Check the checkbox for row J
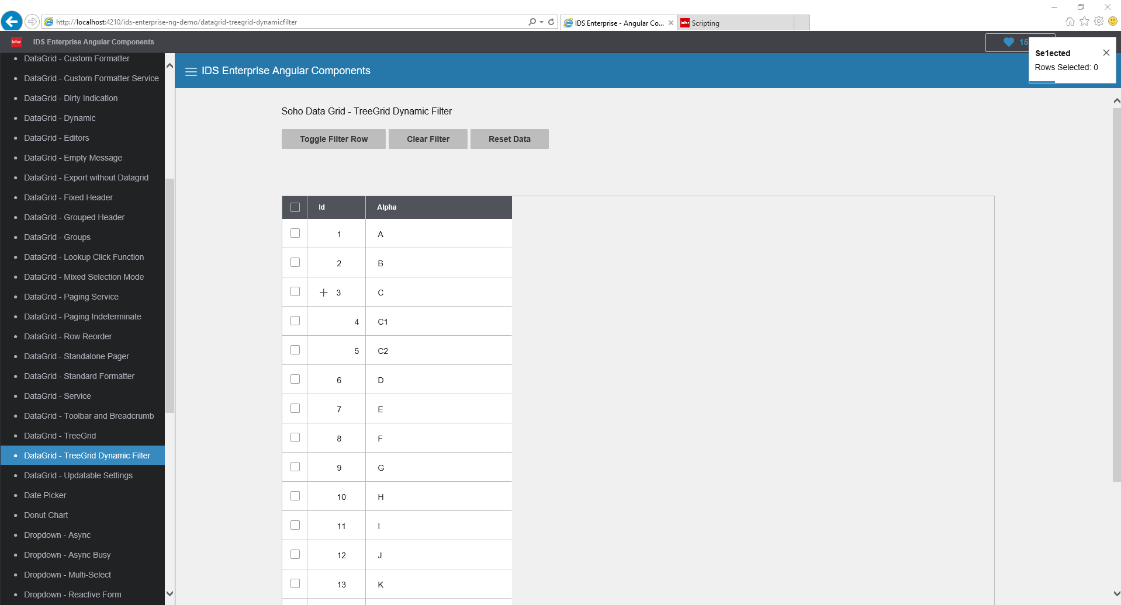1121x605 pixels. click(295, 554)
